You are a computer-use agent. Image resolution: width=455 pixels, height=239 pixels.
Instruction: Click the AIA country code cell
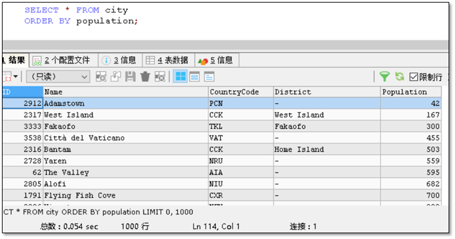pos(241,173)
